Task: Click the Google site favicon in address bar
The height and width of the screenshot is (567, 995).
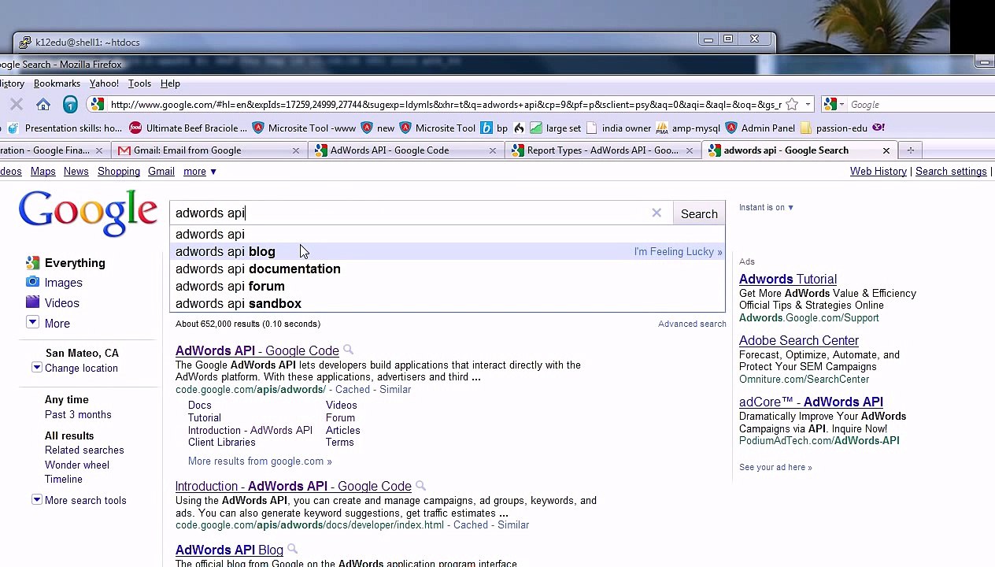Action: click(97, 104)
